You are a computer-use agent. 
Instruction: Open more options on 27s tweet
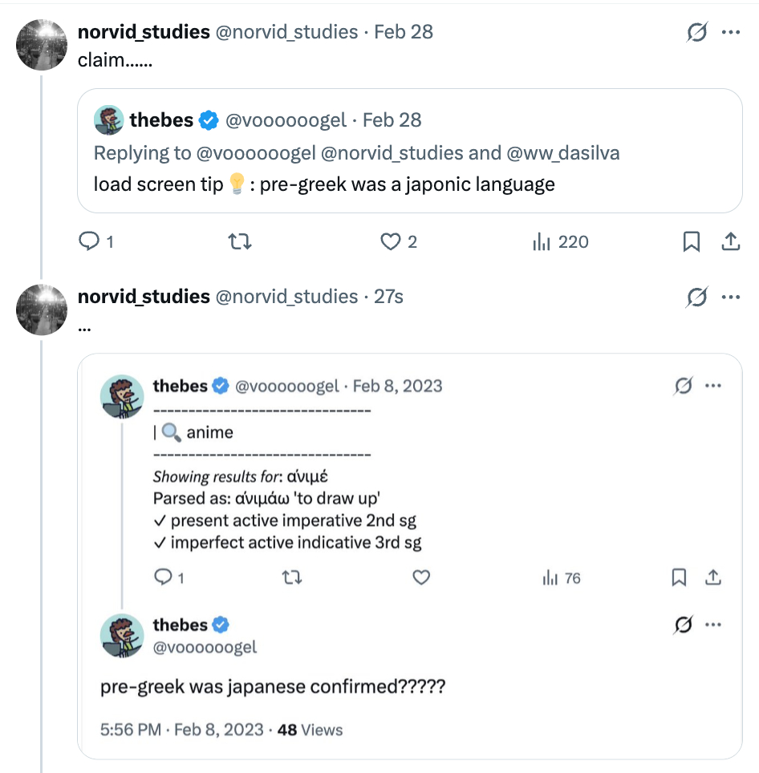pyautogui.click(x=731, y=297)
